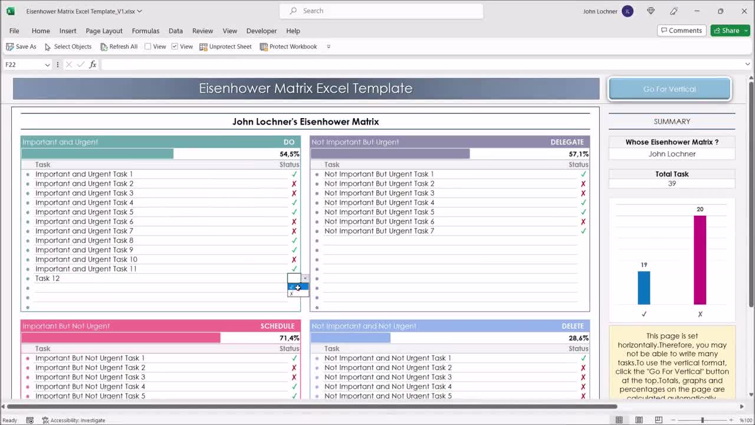Screen dimensions: 755x425
Task: Click the Refresh All icon
Action: click(x=105, y=46)
